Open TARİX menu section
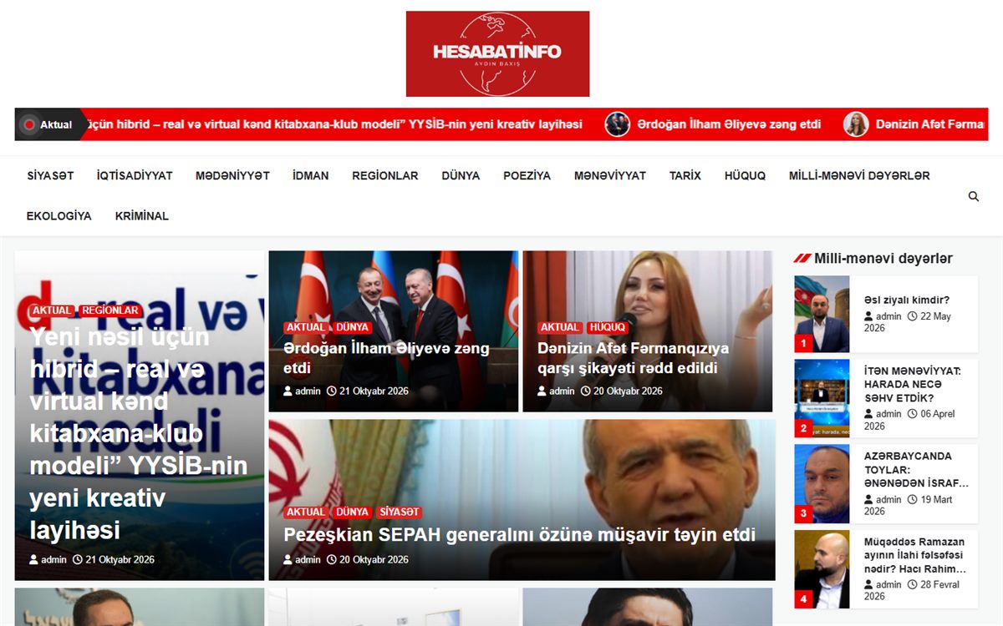 (685, 175)
